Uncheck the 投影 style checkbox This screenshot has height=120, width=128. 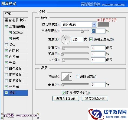pos(6,93)
